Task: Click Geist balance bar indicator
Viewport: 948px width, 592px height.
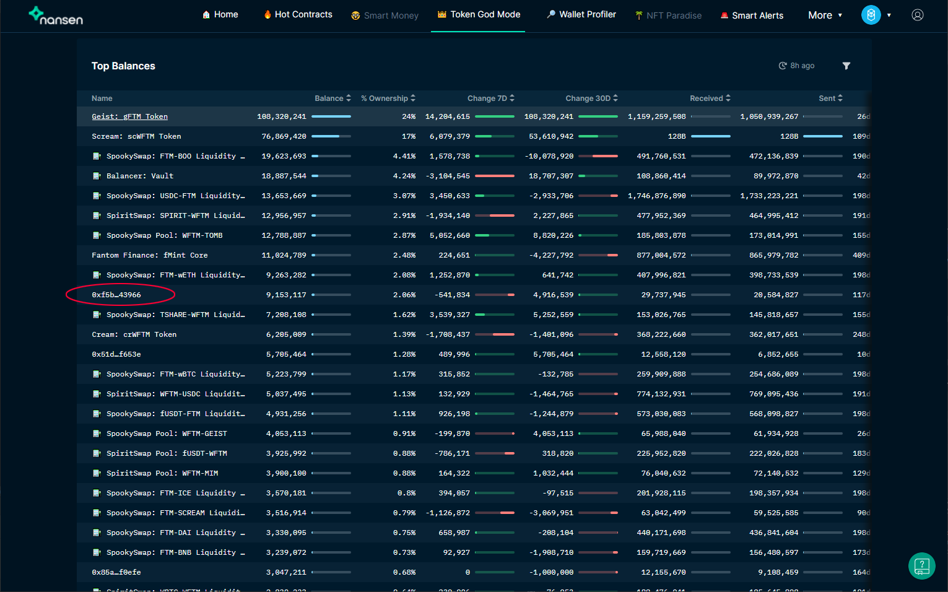Action: (x=331, y=116)
